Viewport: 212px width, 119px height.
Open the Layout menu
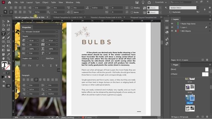pyautogui.click(x=29, y=2)
